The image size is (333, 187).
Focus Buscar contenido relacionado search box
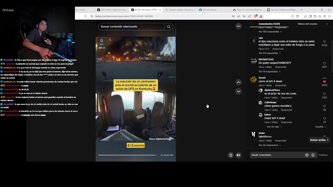131,26
